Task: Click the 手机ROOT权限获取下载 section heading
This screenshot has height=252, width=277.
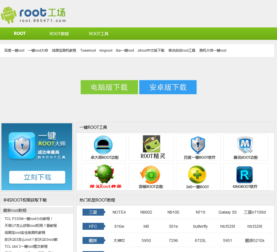Action: 25,200
